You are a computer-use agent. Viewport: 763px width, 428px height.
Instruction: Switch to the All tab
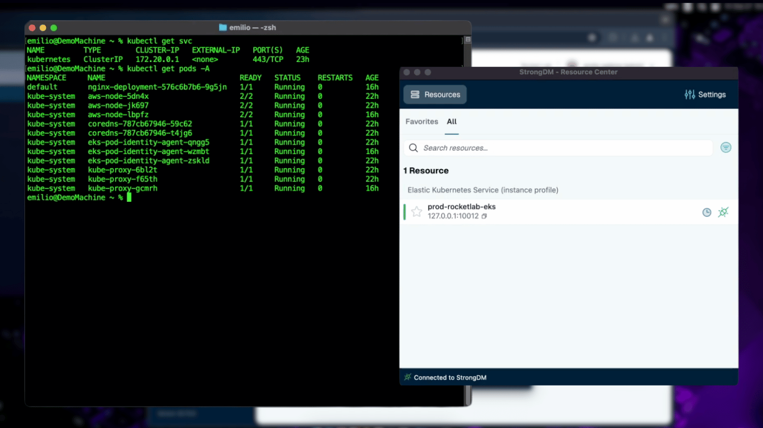coord(451,122)
